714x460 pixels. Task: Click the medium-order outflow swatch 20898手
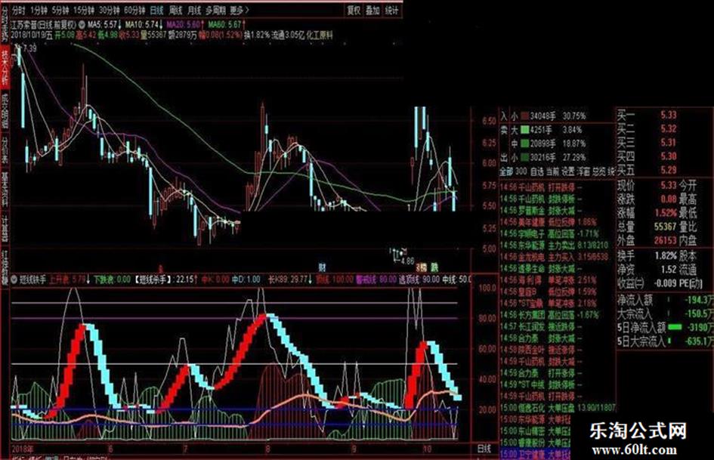tap(524, 144)
